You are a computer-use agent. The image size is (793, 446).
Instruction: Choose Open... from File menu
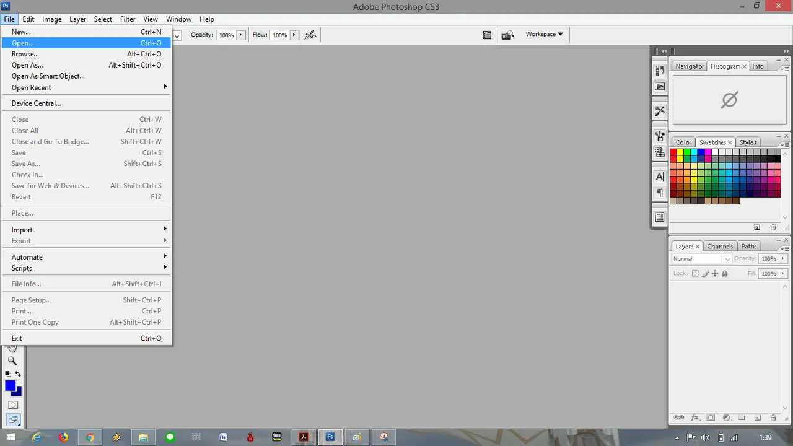pyautogui.click(x=86, y=43)
